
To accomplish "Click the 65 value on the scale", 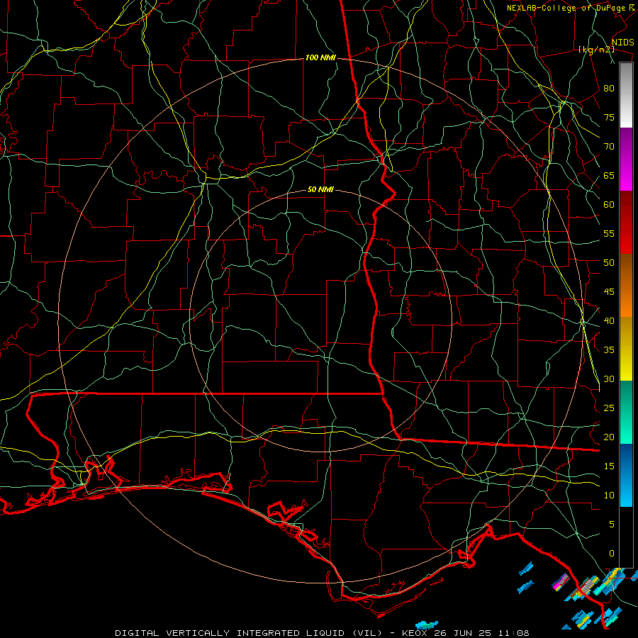I will point(609,176).
